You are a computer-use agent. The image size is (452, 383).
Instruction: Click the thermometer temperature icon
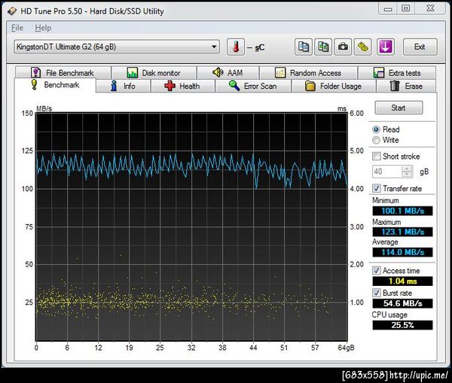coord(236,47)
